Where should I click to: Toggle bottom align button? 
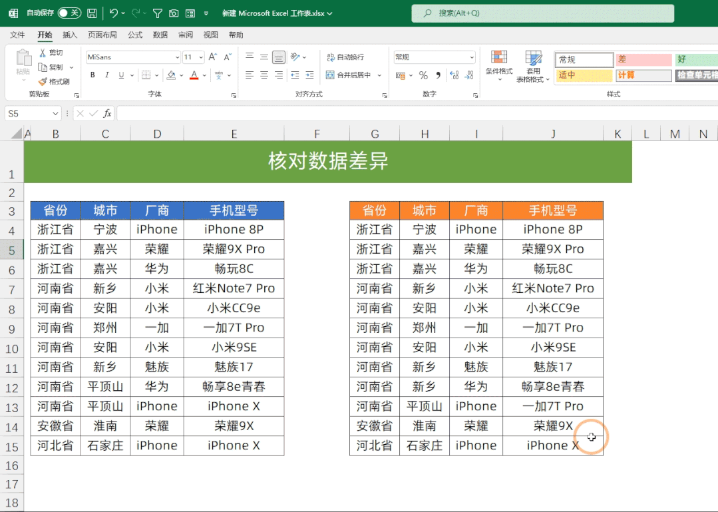click(x=278, y=57)
